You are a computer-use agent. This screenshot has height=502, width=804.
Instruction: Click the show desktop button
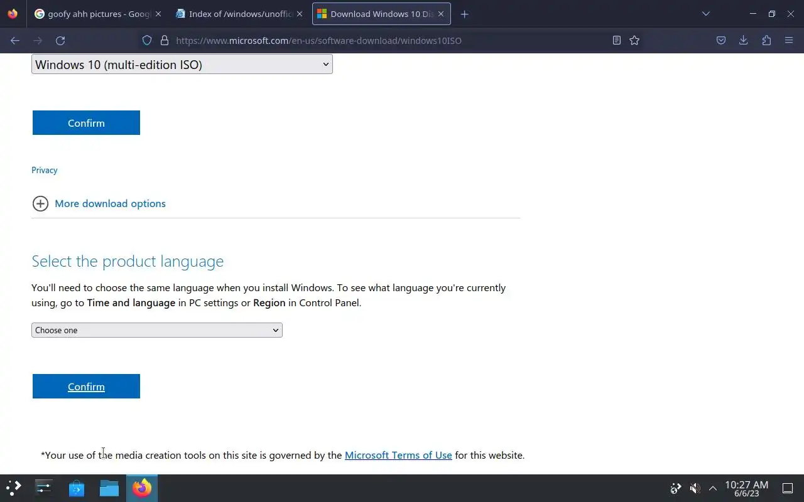[x=788, y=488]
